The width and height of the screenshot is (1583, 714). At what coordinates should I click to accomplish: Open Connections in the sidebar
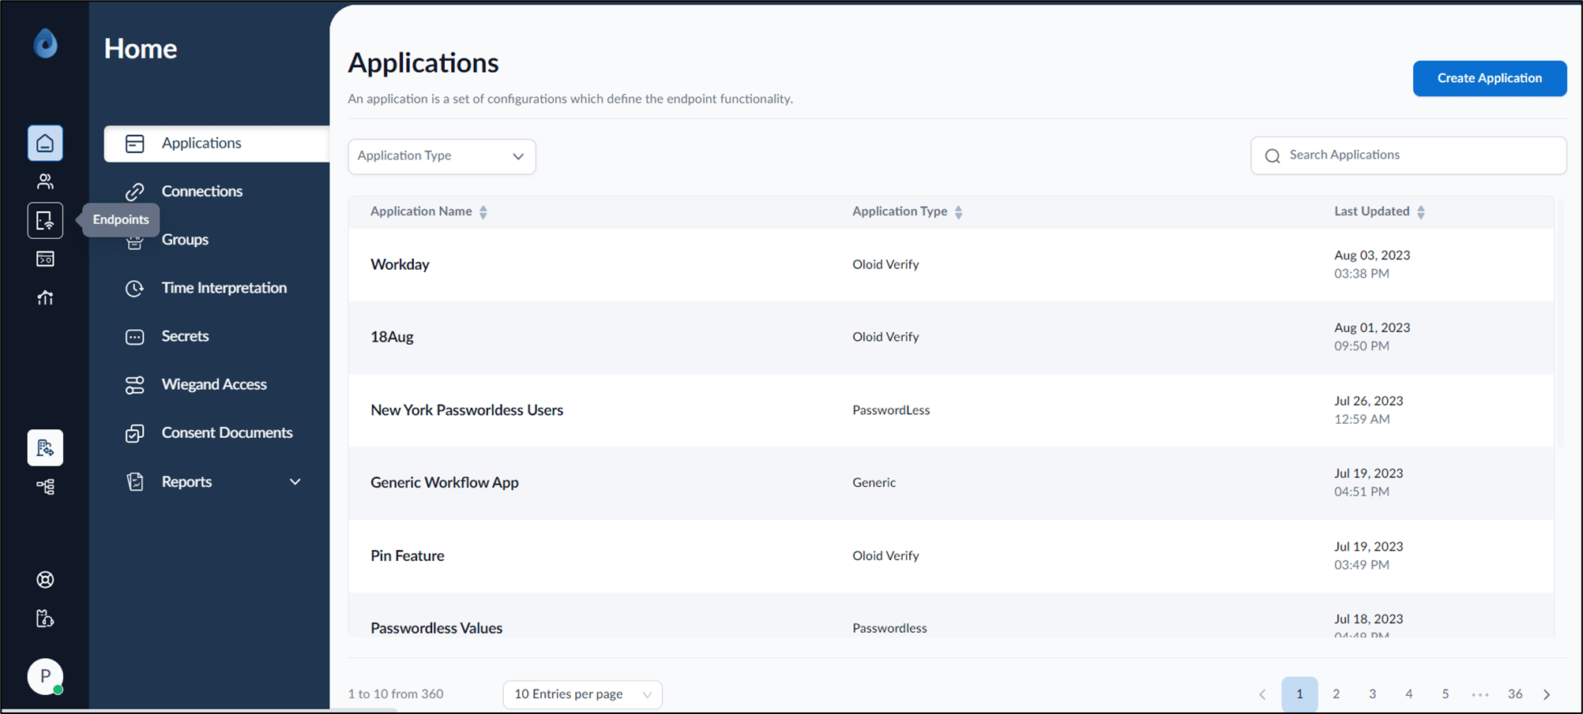tap(202, 192)
